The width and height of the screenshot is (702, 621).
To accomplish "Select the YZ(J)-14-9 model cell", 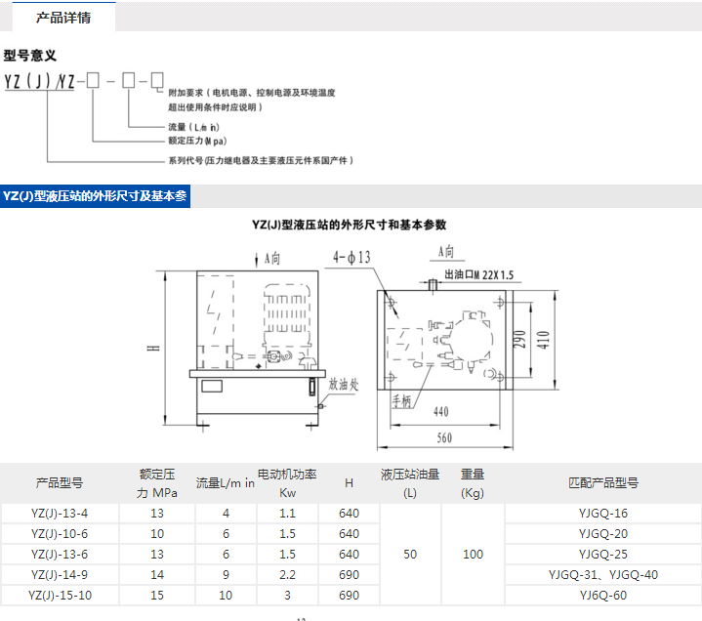I will 60,574.
